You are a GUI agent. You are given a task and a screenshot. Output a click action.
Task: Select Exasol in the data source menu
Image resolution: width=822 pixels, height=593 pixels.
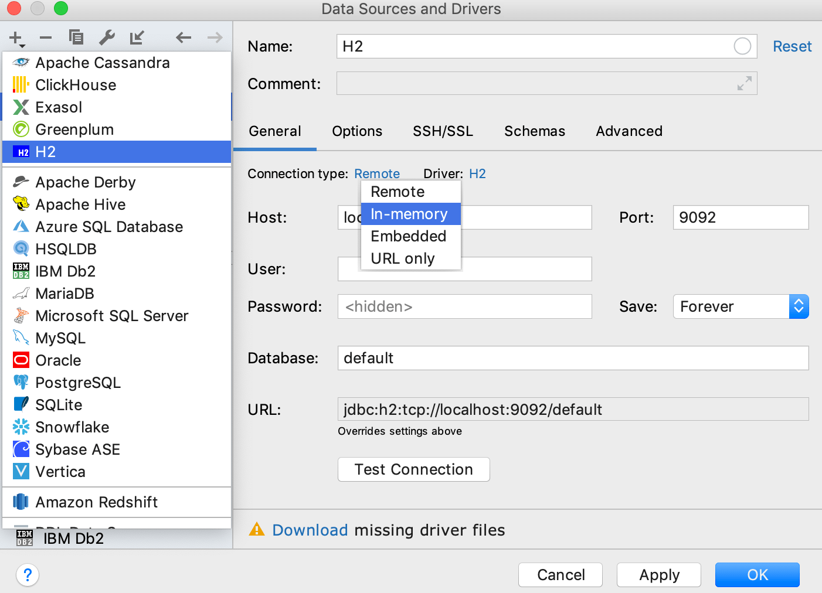[117, 107]
